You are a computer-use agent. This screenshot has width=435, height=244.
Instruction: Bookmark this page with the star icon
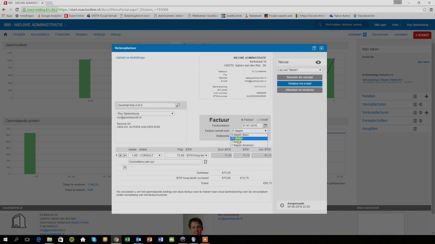click(424, 10)
